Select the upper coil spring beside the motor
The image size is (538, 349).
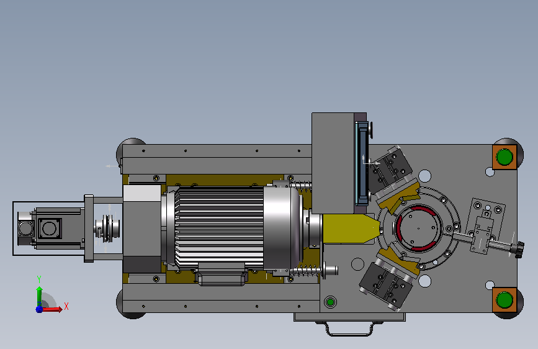301,186
